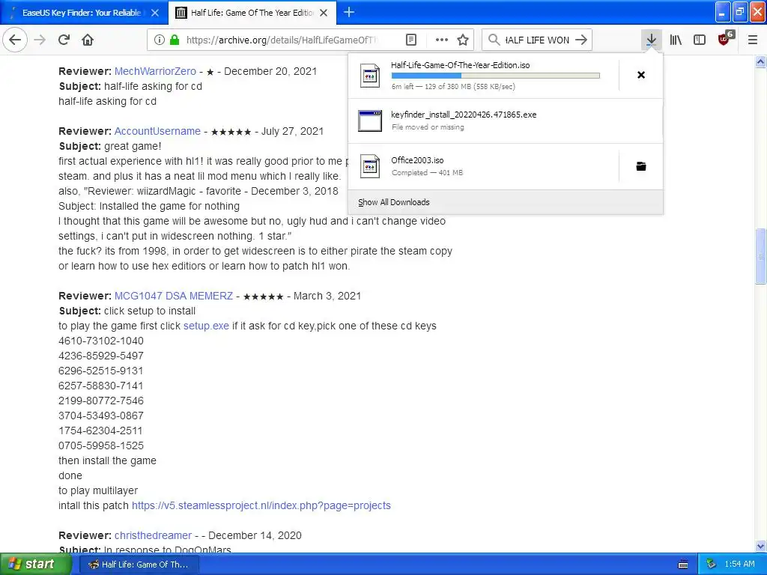Click CD key 3704-53493-0867
Image resolution: width=767 pixels, height=575 pixels.
tap(101, 416)
